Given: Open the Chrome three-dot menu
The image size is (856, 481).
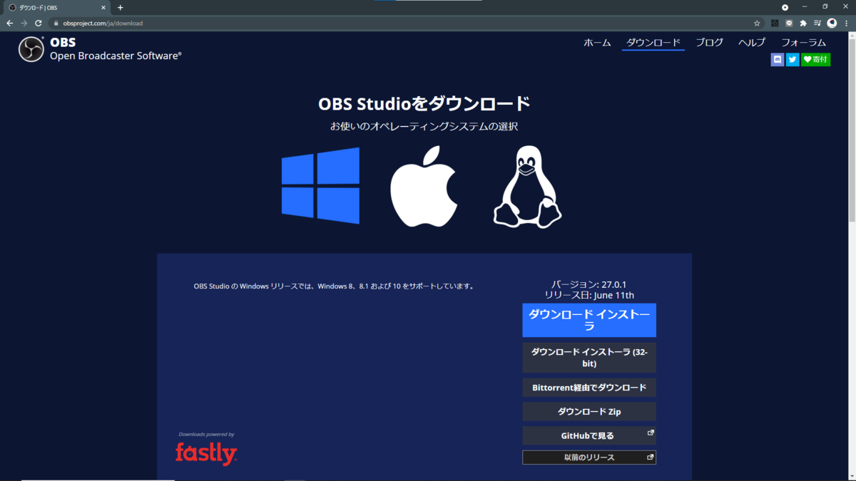Looking at the screenshot, I should click(847, 24).
